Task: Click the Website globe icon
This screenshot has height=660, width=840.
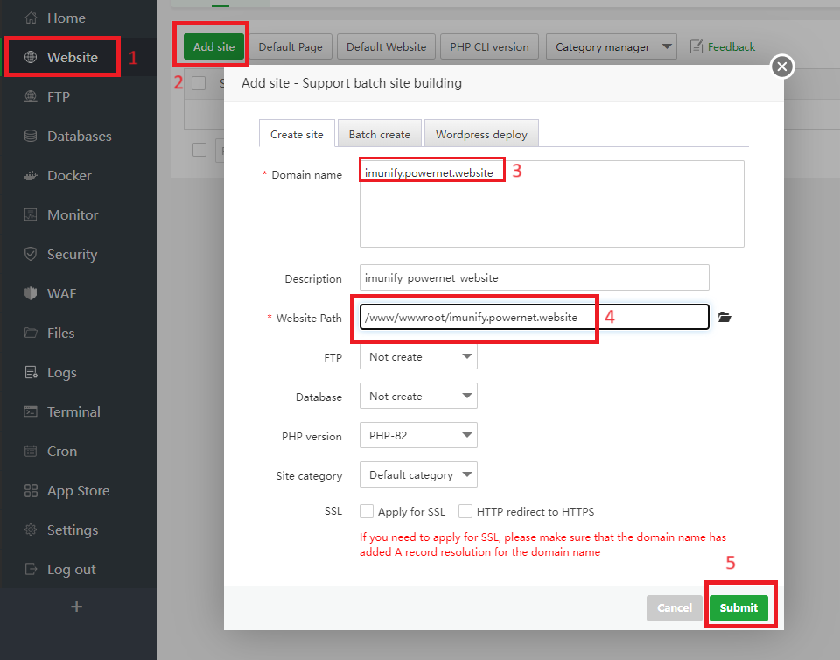Action: click(x=31, y=57)
